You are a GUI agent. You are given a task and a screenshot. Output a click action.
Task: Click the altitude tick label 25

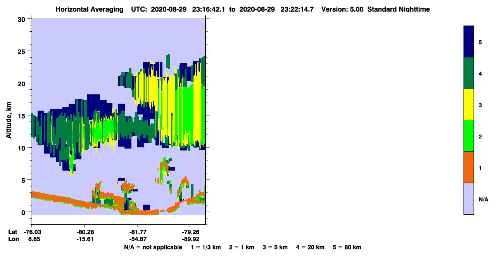pos(22,51)
